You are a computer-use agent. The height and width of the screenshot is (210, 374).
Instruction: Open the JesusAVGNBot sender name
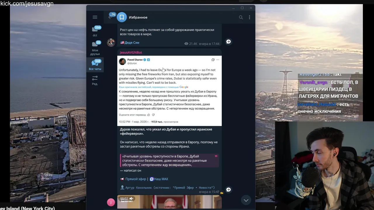(x=131, y=52)
